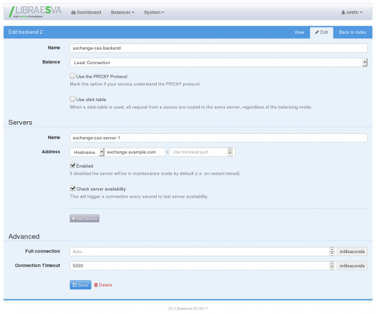The width and height of the screenshot is (376, 314).
Task: Delete this backend
Action: tap(103, 284)
